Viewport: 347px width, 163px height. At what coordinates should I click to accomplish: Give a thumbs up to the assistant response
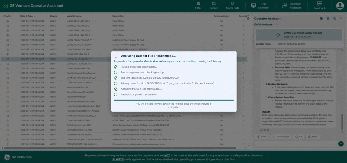[x=261, y=130]
